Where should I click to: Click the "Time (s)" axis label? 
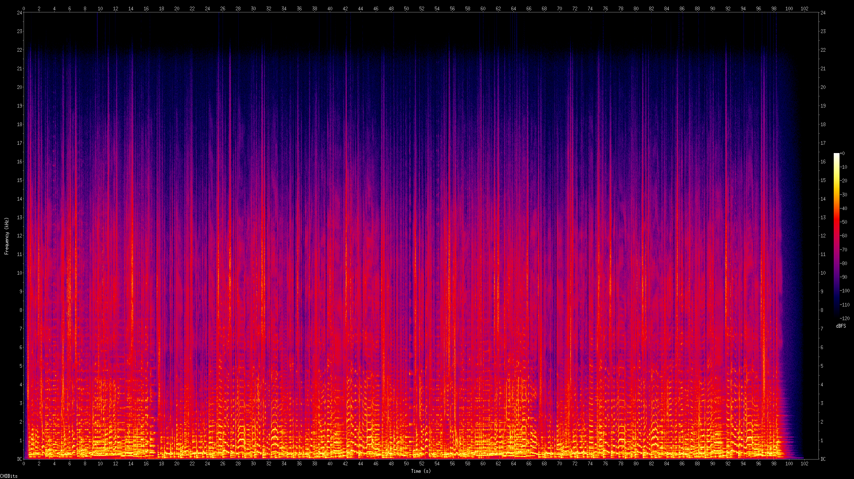(421, 471)
